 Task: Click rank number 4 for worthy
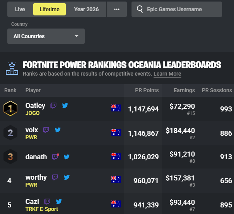(9, 181)
